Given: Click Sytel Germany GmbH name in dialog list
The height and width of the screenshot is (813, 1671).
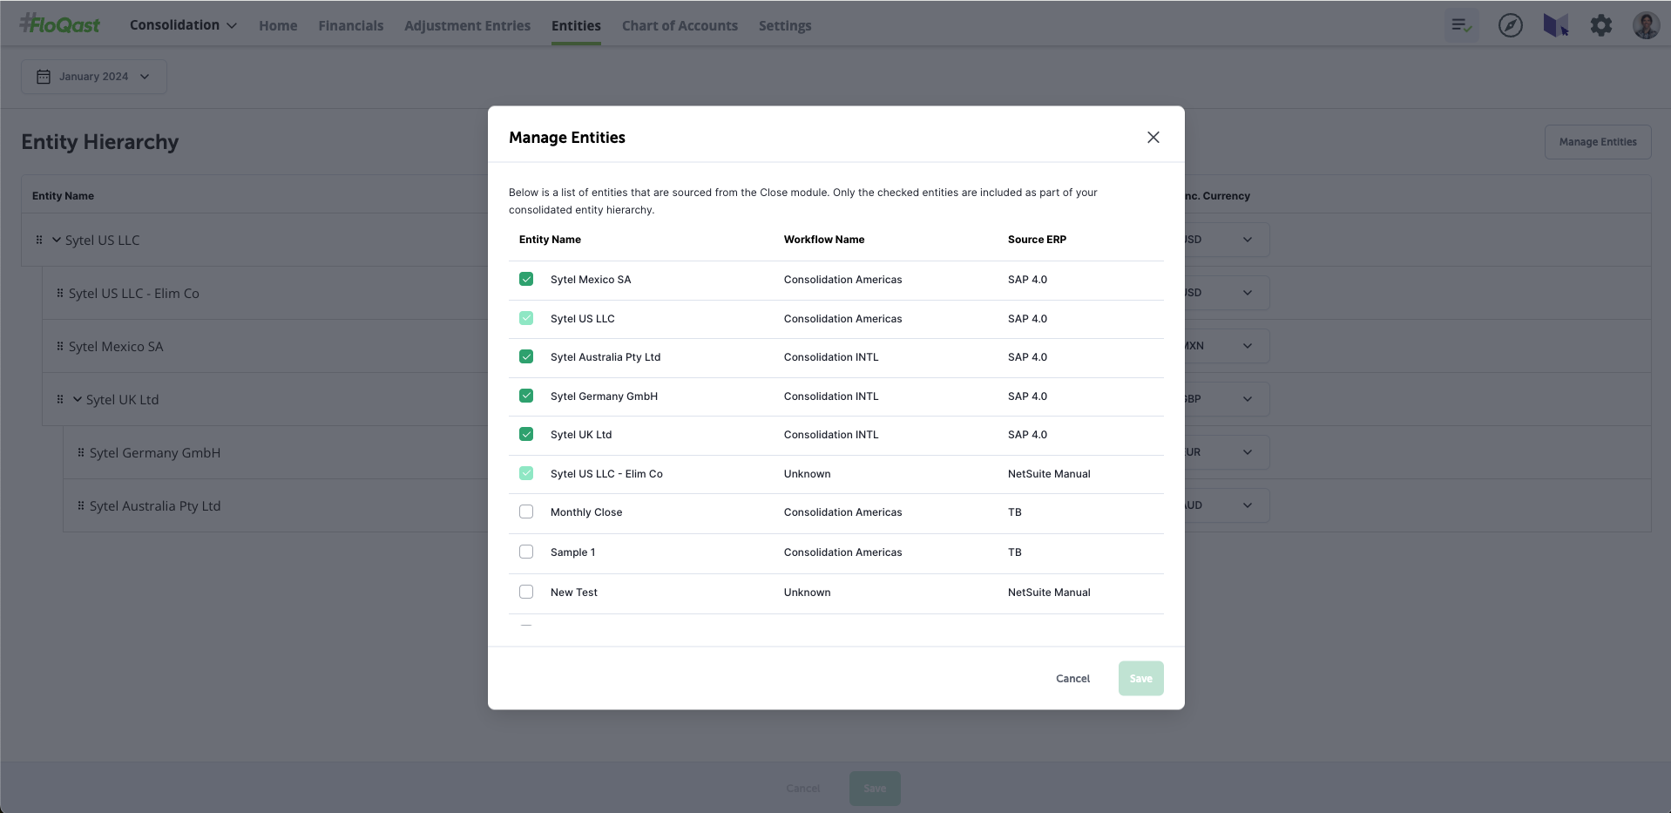Looking at the screenshot, I should 604,396.
